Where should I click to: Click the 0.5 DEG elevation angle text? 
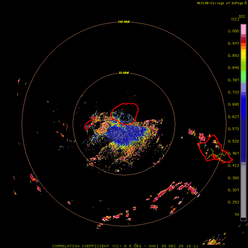(x=133, y=246)
